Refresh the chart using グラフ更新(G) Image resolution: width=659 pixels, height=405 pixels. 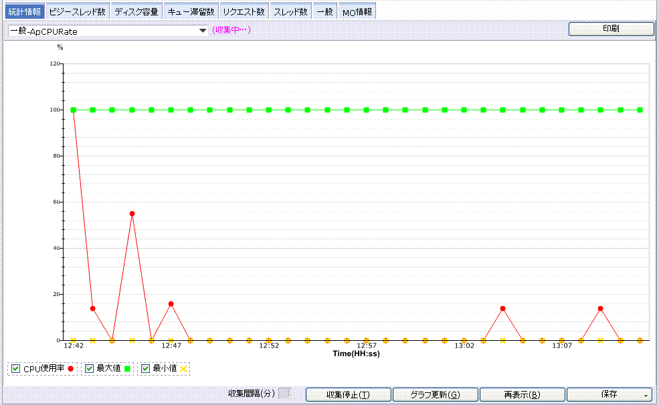click(435, 395)
